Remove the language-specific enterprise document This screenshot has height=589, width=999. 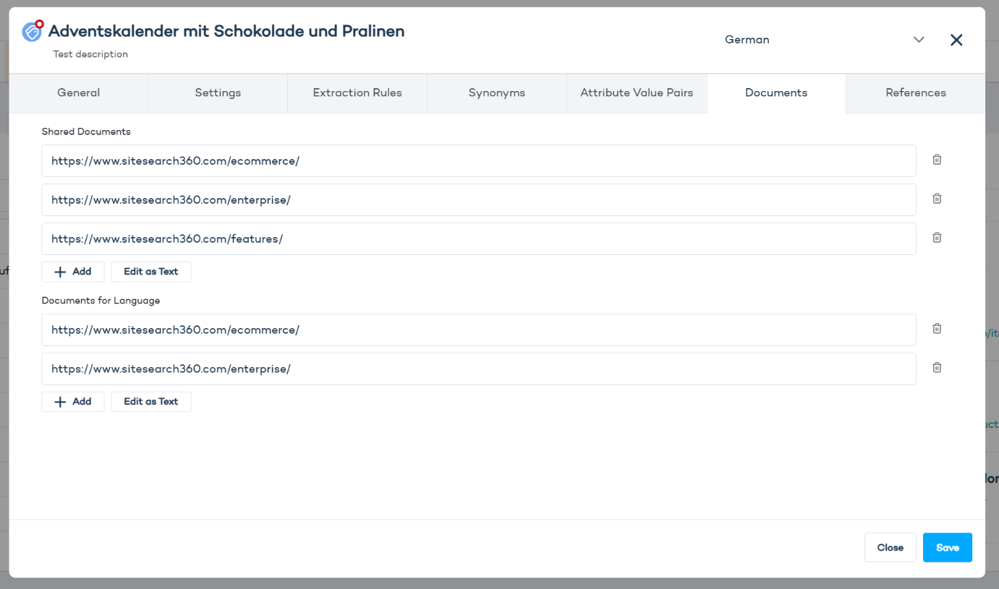tap(937, 368)
